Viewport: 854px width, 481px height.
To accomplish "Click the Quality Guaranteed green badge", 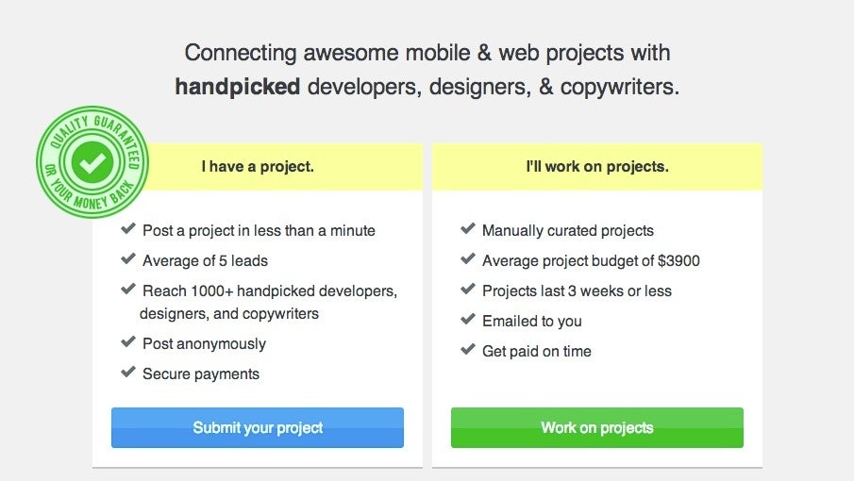I will [92, 162].
